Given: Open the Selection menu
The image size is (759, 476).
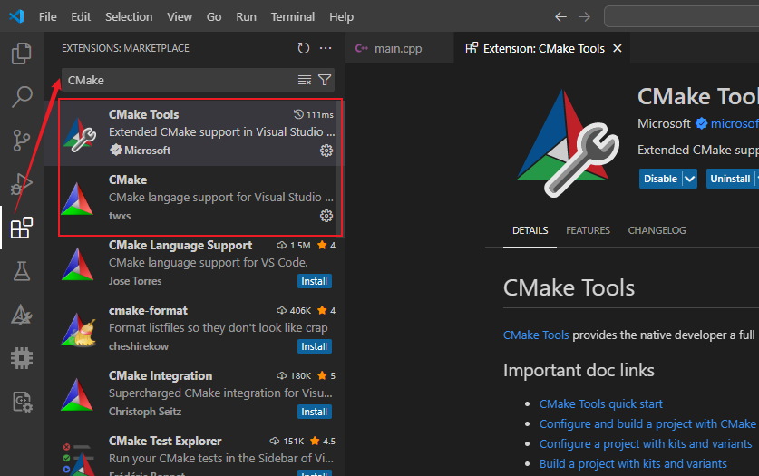Looking at the screenshot, I should [x=129, y=17].
